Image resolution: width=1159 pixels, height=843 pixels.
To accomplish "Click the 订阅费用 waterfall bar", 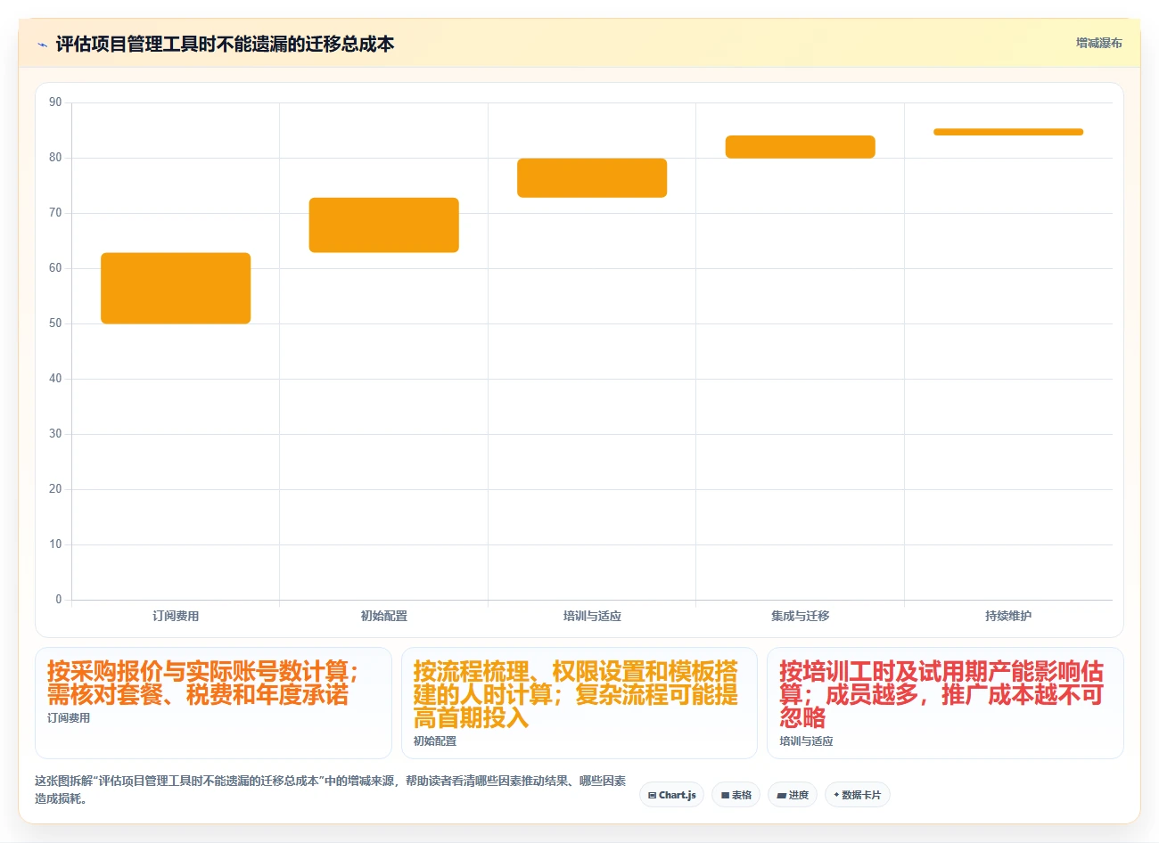I will tap(176, 288).
